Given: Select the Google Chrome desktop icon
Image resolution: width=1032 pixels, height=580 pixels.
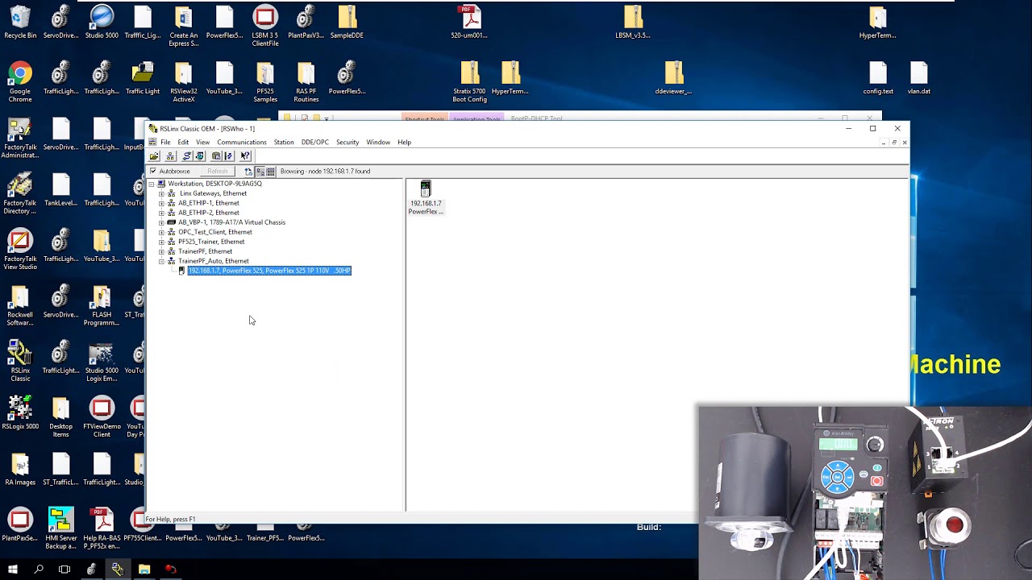Looking at the screenshot, I should point(20,82).
